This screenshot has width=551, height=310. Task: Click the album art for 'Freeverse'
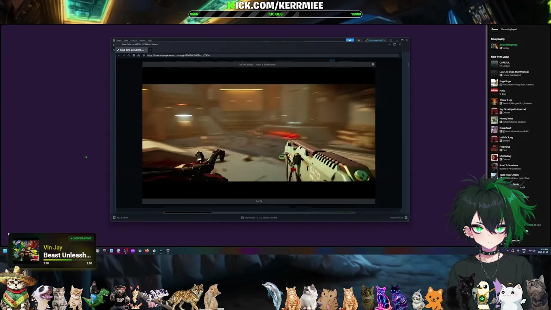click(494, 149)
